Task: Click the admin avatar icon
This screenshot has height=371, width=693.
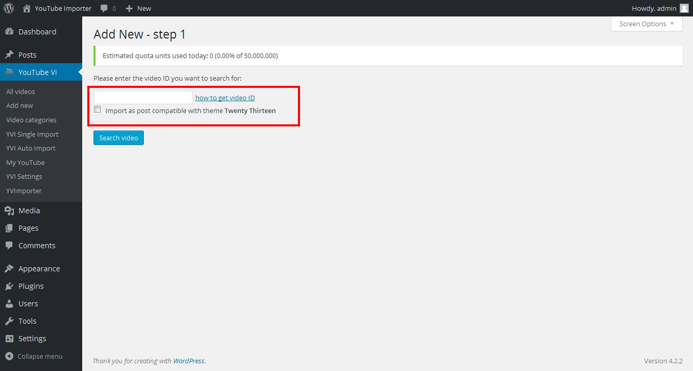Action: [x=684, y=8]
